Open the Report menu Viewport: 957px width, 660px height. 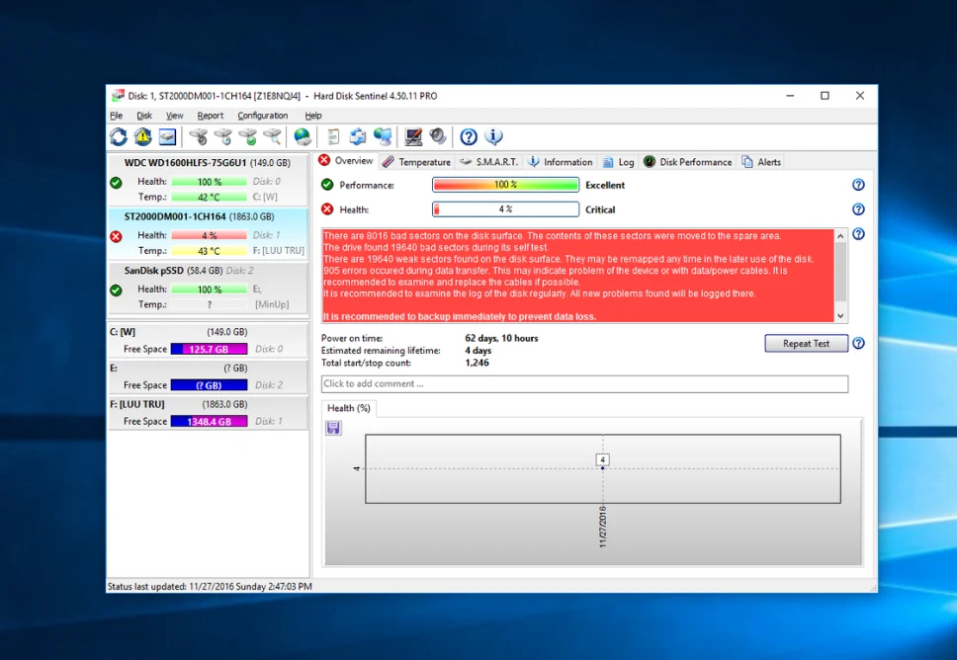pyautogui.click(x=210, y=116)
